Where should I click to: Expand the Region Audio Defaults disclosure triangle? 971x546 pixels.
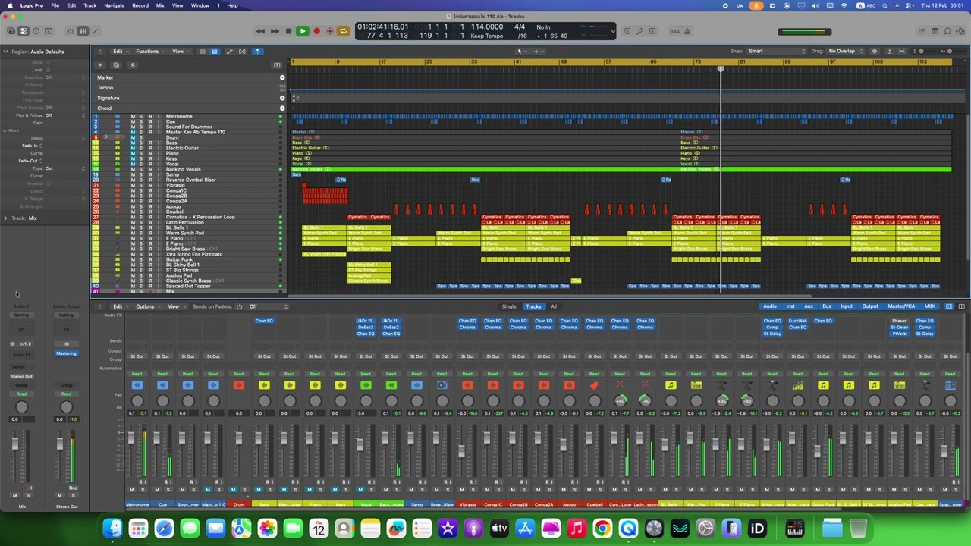(5, 52)
